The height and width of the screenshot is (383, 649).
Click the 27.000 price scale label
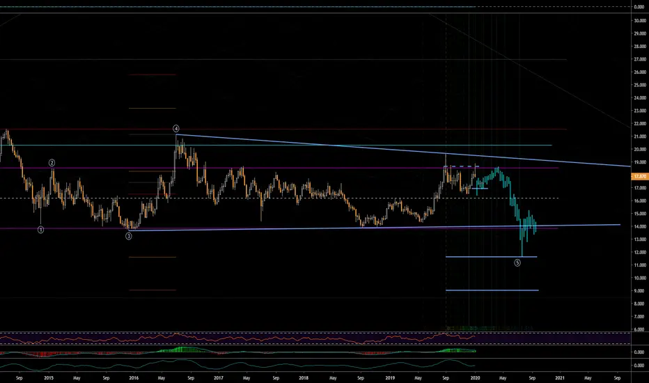coord(640,59)
